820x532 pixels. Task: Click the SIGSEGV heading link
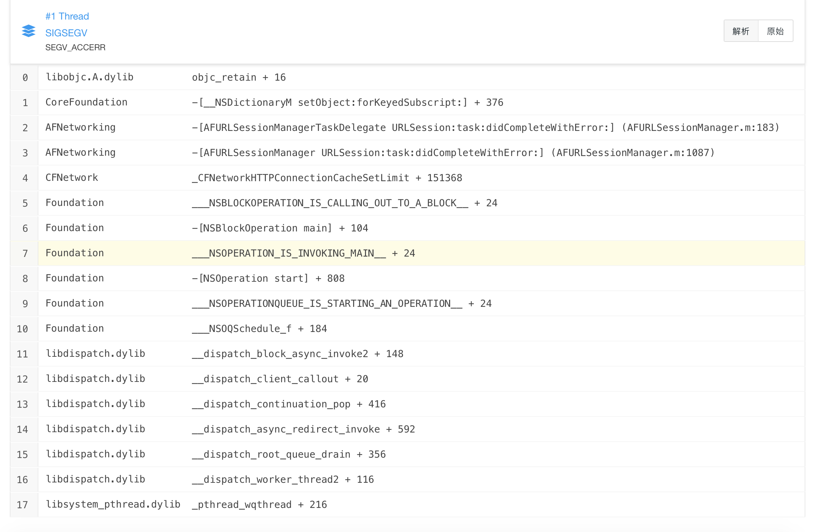tap(66, 33)
